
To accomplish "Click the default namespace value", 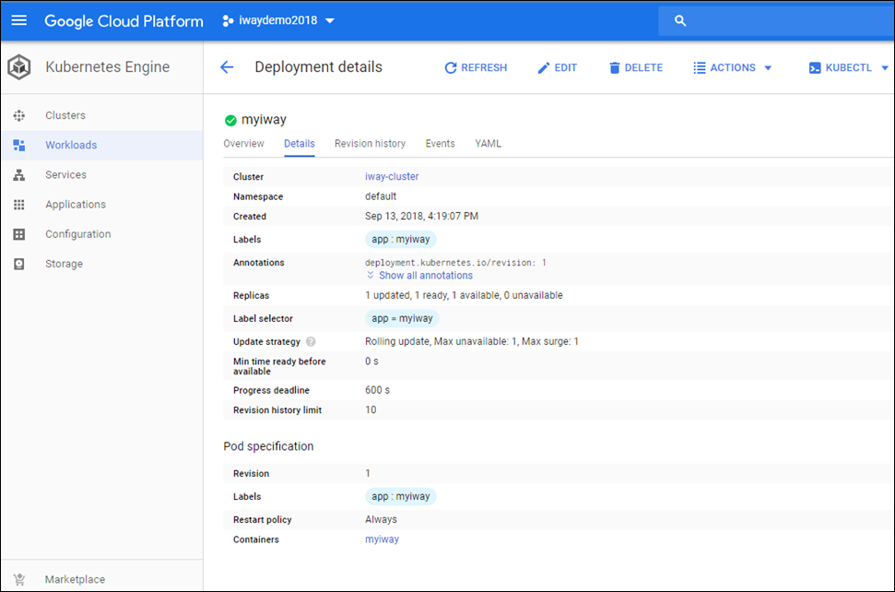I will pos(381,196).
